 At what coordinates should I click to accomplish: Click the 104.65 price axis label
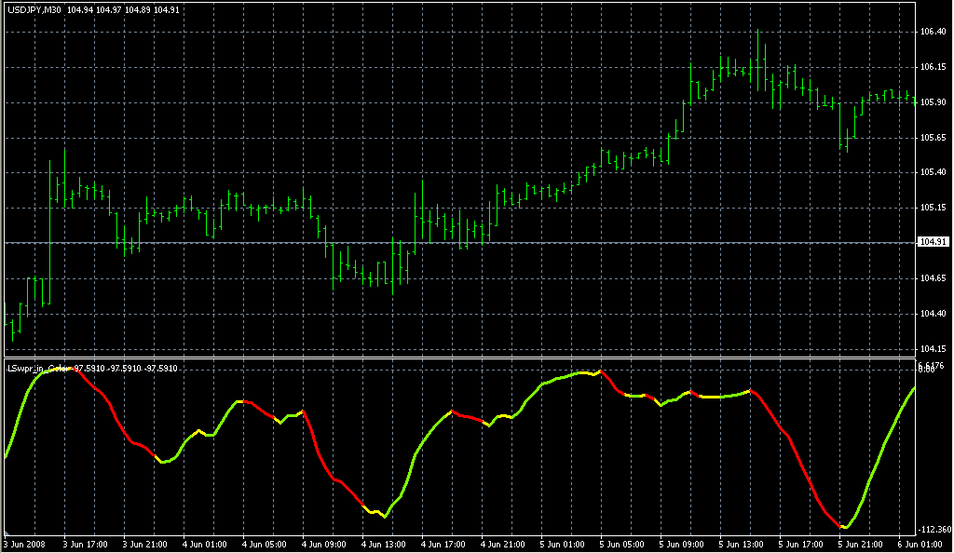click(x=933, y=277)
